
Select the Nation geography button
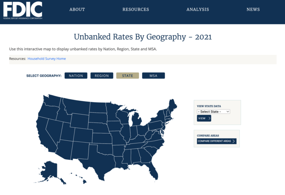point(76,75)
